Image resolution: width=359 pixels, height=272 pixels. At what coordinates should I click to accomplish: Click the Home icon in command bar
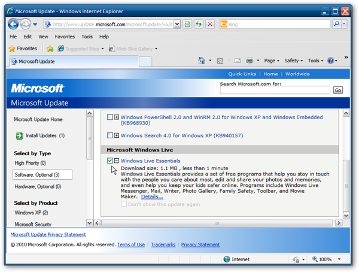pyautogui.click(x=203, y=61)
